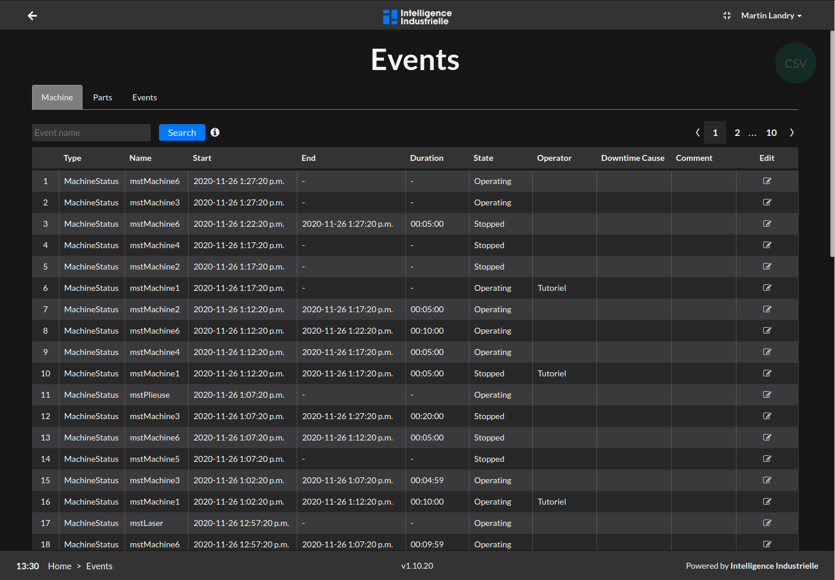This screenshot has width=835, height=580.
Task: Click the End column header
Action: [309, 158]
